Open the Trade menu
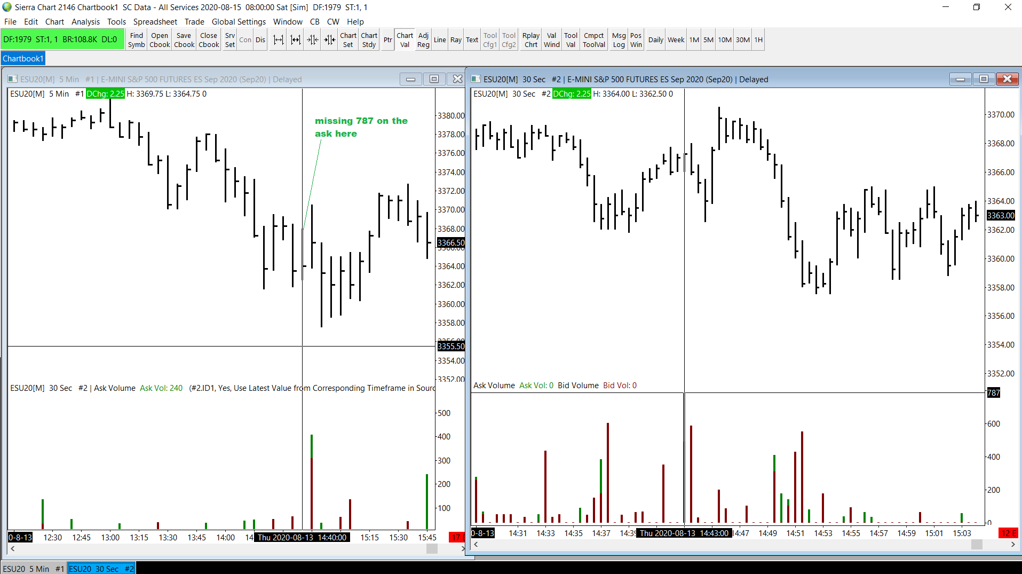Screen dimensions: 1022x574 click(x=194, y=22)
